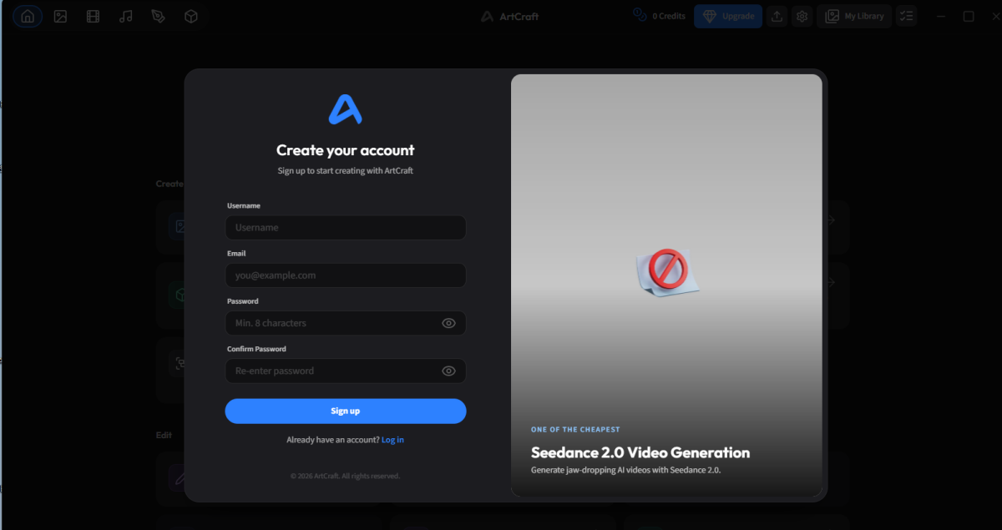Open the music note icon in top bar
Image resolution: width=1002 pixels, height=530 pixels.
click(125, 16)
